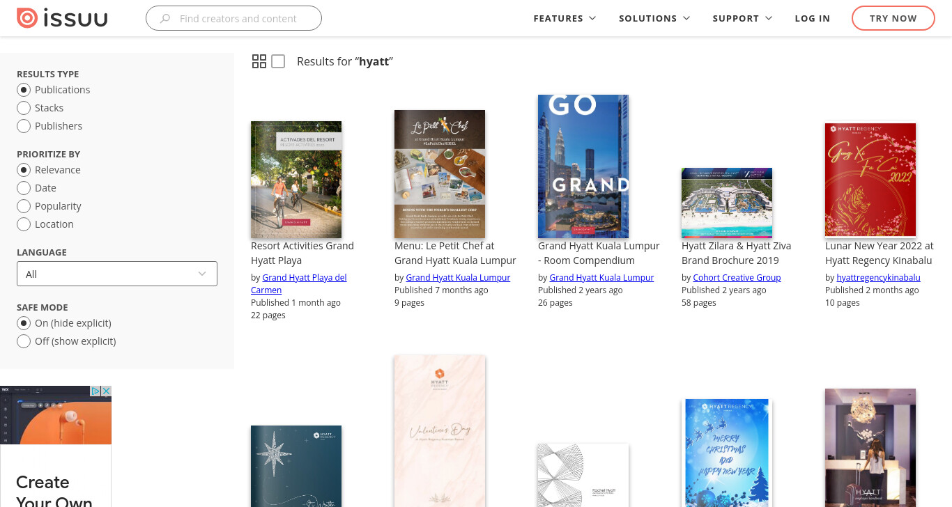The image size is (952, 507).
Task: Select Stacks results type
Action: 24,108
